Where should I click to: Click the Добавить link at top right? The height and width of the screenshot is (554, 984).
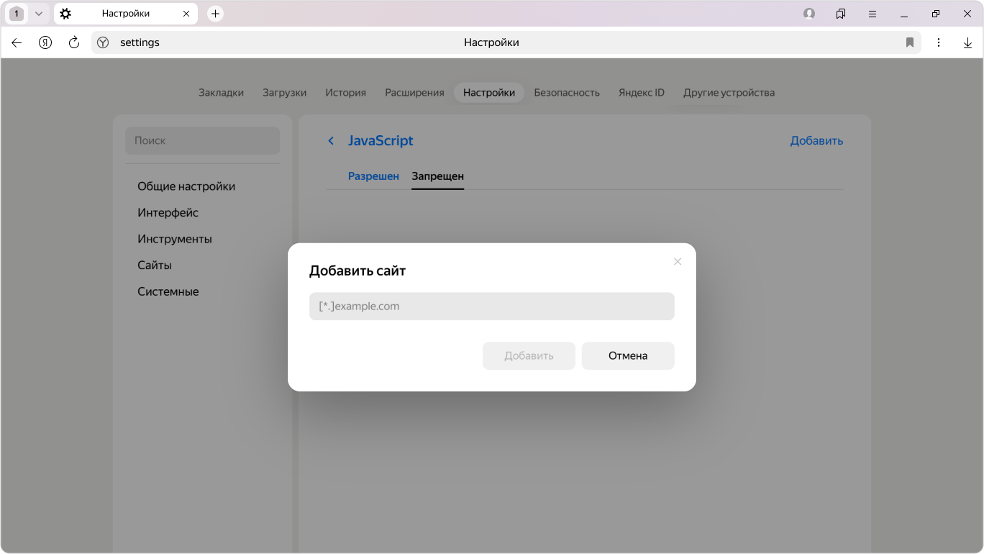coord(816,141)
